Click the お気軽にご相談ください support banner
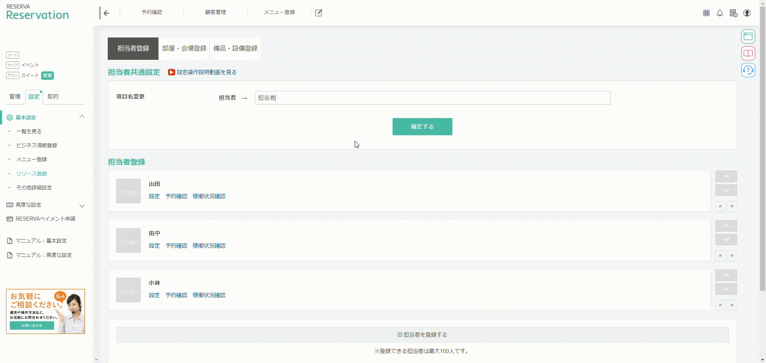The width and height of the screenshot is (766, 363). (45, 312)
